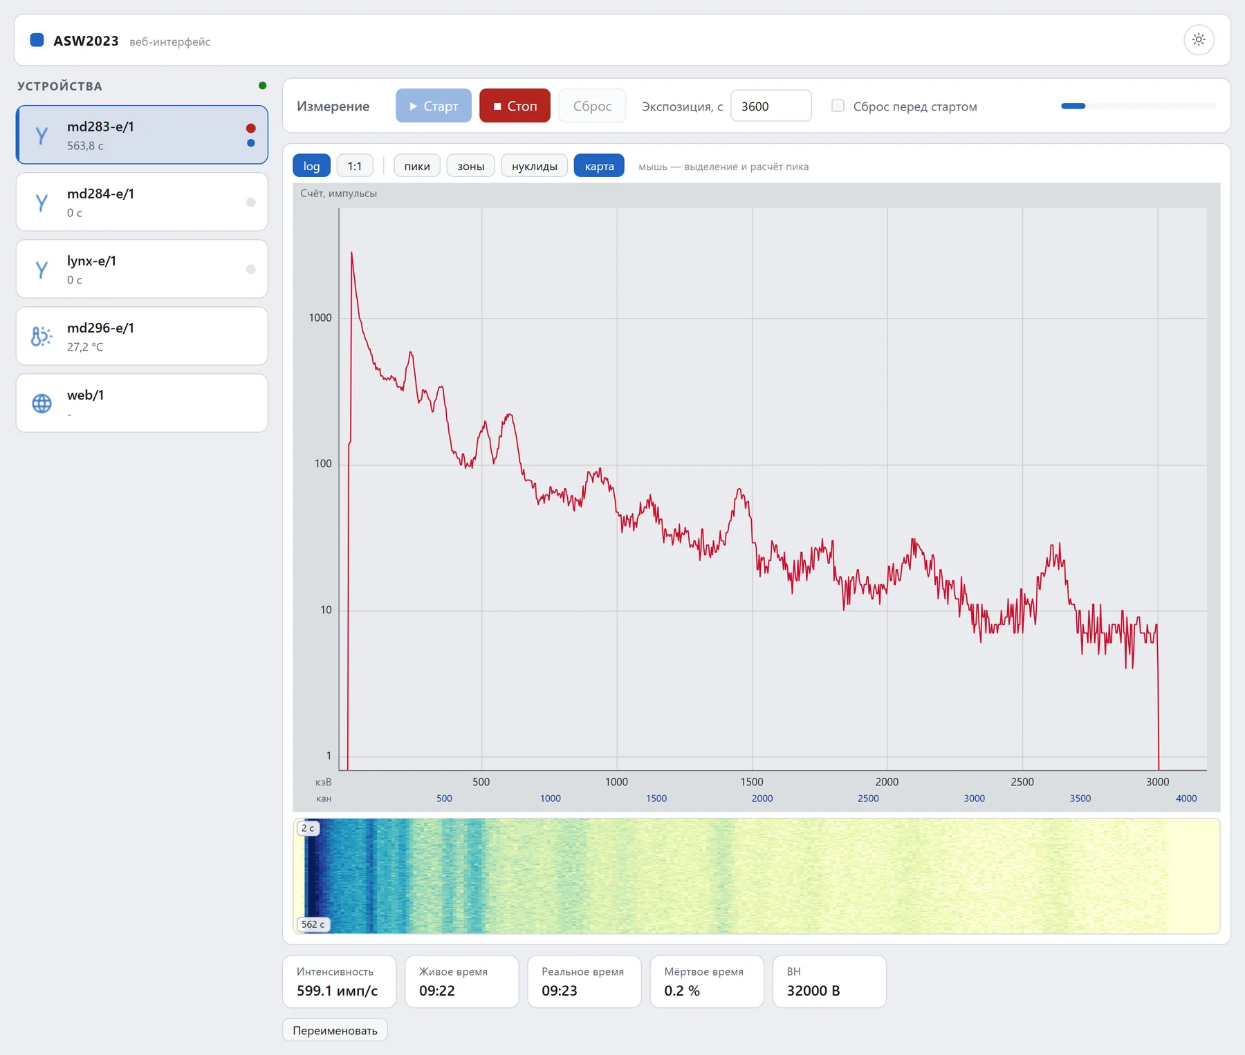Click the 'УСТРОЙСТВА' sidebar heading
Image resolution: width=1245 pixels, height=1055 pixels.
(59, 86)
